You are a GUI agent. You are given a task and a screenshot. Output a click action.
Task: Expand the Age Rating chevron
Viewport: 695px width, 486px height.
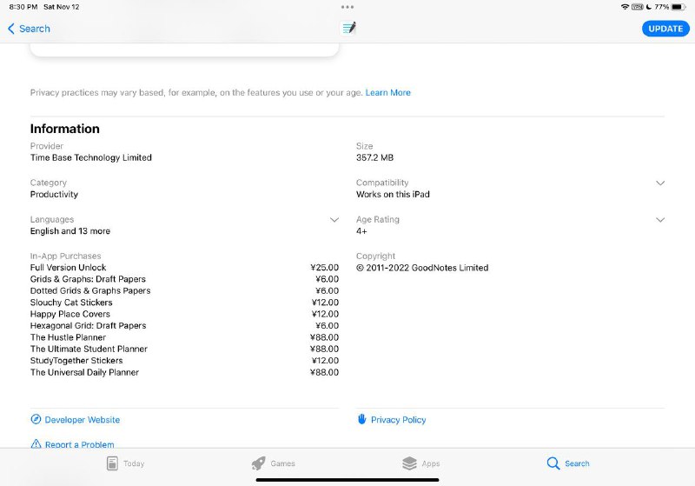coord(660,220)
